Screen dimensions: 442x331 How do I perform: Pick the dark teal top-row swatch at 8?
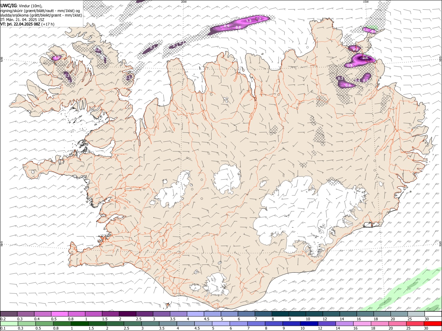tap(280, 314)
